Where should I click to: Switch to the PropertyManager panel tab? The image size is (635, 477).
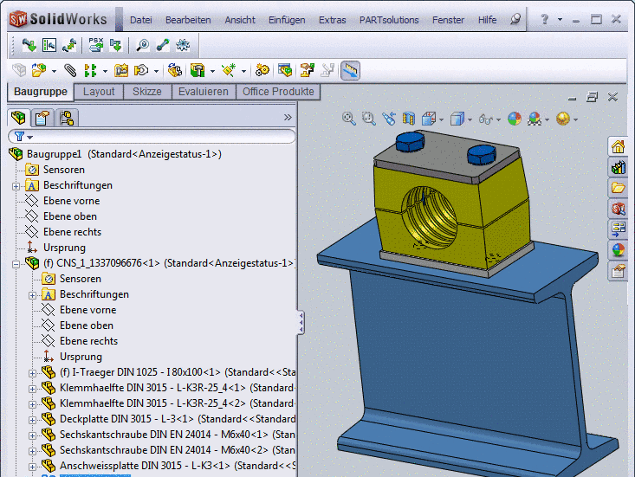click(x=41, y=118)
